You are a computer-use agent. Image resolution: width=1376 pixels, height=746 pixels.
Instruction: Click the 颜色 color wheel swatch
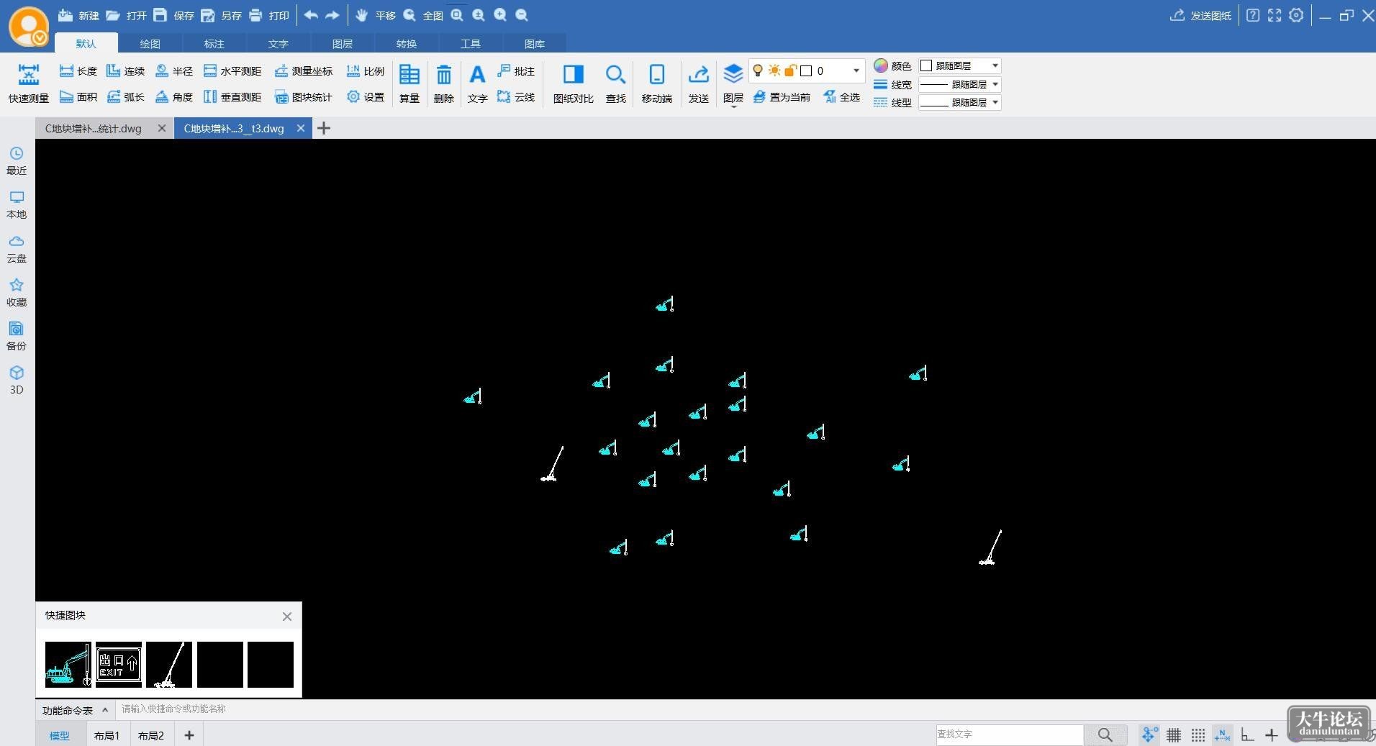pos(881,65)
